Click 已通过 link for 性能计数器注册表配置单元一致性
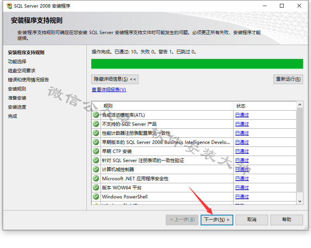311x248 pixels. click(x=242, y=133)
